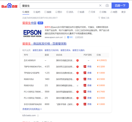
Task: Click the 百度一下 search button
Action: [x=120, y=6]
